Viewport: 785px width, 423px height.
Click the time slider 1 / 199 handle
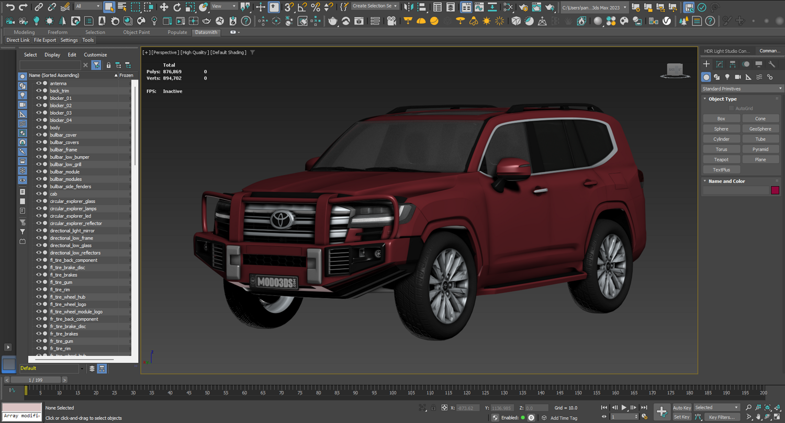(36, 380)
